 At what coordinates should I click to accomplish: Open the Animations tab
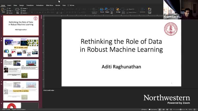coord(40,5)
